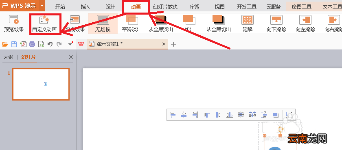Click the distribute vertically icon
342x150 pixels.
[264, 115]
